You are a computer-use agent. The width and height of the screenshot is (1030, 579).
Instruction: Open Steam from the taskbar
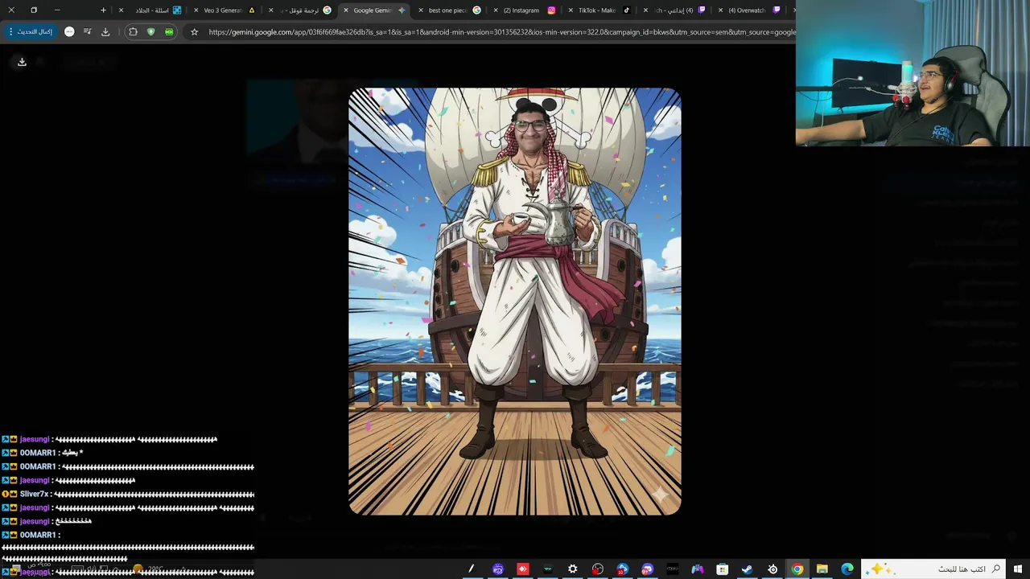747,569
